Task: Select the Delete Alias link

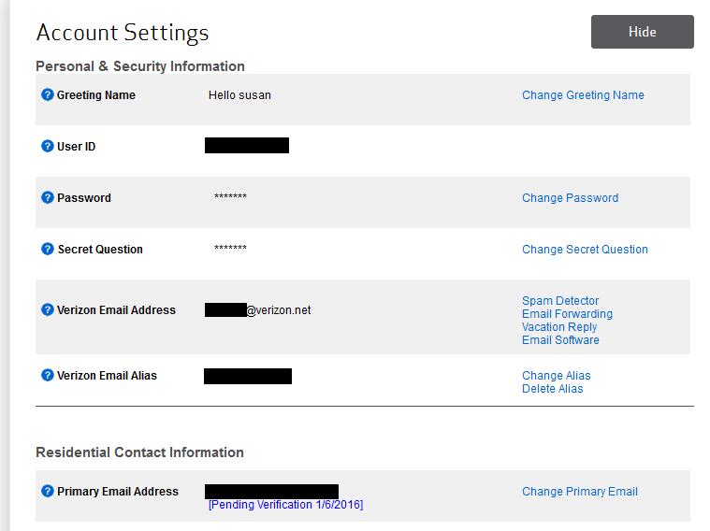Action: pyautogui.click(x=552, y=389)
